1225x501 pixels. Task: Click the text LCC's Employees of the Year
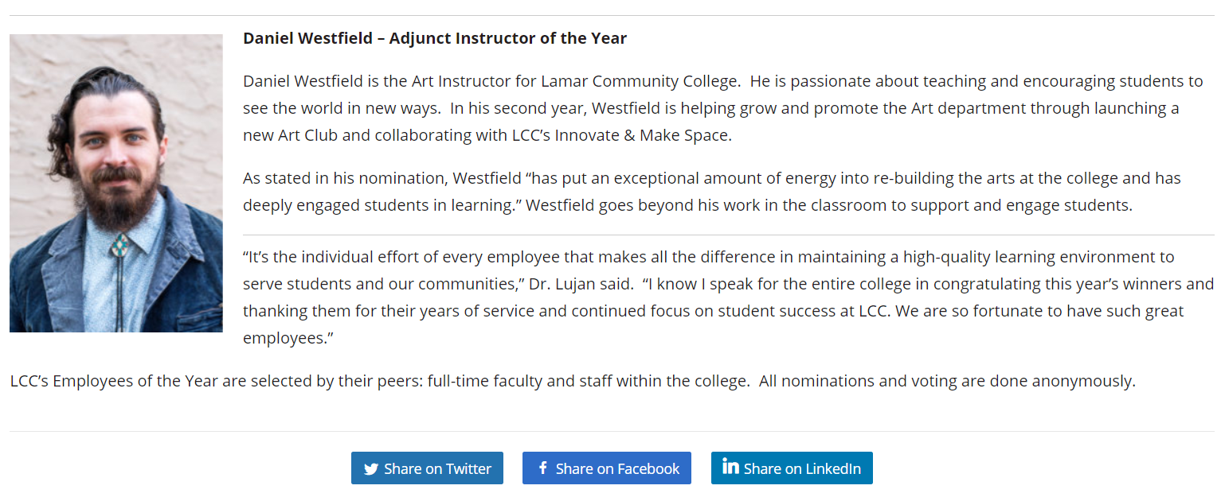click(x=114, y=381)
